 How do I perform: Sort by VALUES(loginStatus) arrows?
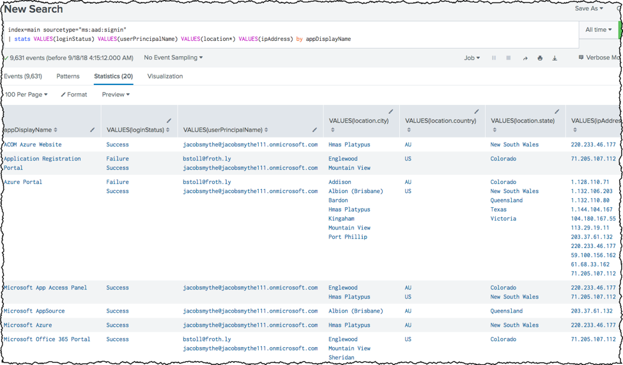168,130
